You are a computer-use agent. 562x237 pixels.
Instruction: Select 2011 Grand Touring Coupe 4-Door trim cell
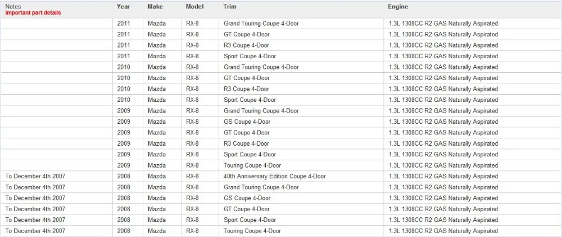tap(301, 24)
